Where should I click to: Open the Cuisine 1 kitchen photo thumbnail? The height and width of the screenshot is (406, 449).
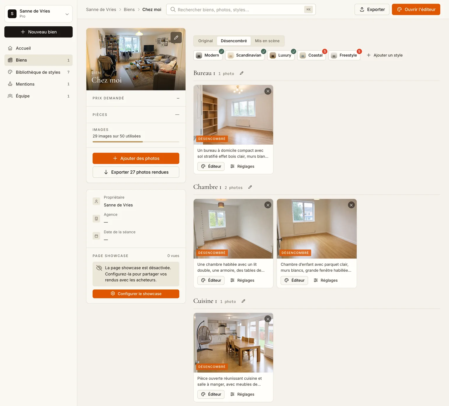coord(233,343)
